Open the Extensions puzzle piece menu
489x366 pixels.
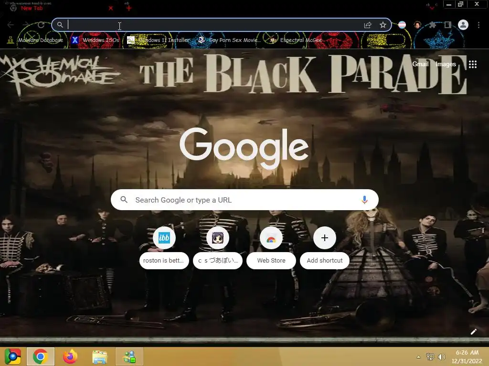(433, 25)
